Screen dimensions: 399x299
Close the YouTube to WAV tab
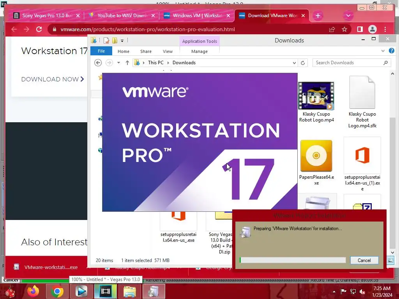pyautogui.click(x=153, y=16)
